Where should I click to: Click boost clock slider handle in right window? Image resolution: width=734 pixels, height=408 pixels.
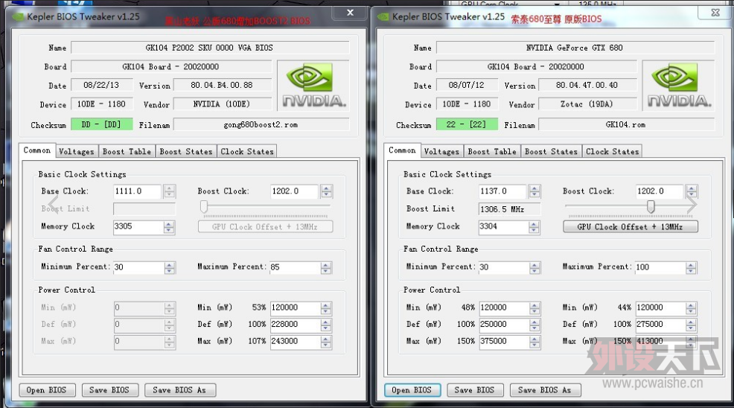click(651, 206)
